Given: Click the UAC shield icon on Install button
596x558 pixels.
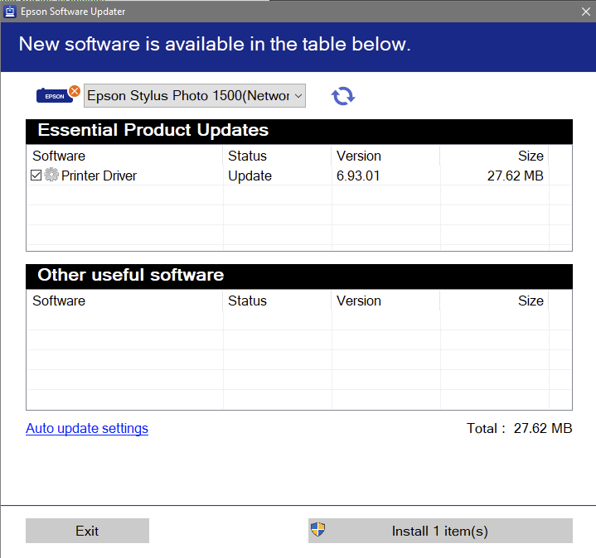Looking at the screenshot, I should (317, 531).
